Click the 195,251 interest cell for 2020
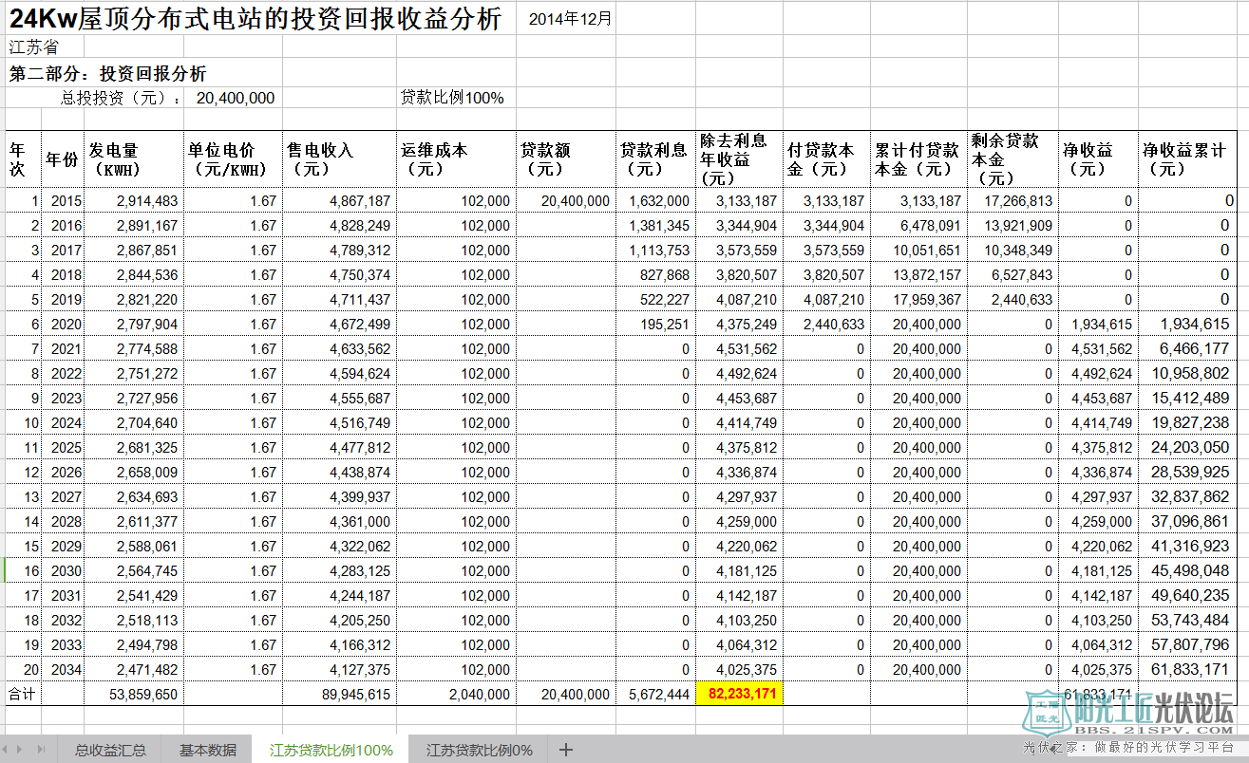Image resolution: width=1249 pixels, height=763 pixels. click(655, 325)
